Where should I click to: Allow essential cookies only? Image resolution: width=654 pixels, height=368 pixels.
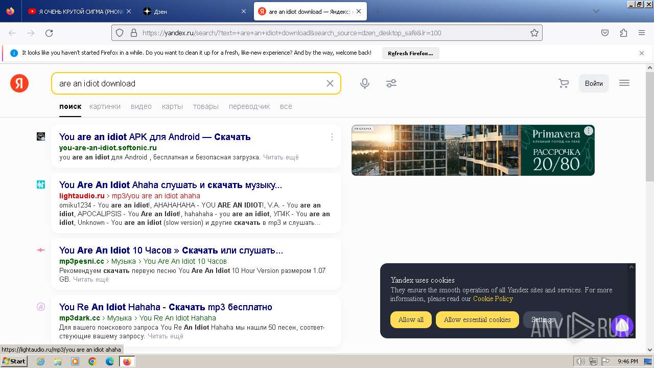tap(477, 319)
